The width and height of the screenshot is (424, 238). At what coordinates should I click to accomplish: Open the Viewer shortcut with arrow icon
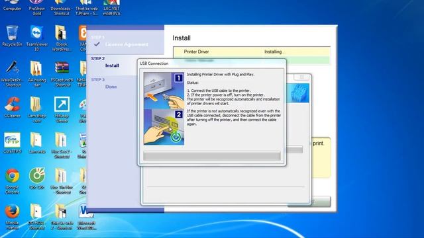click(x=62, y=109)
